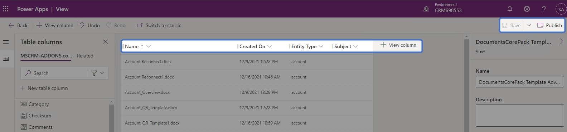Viewport: 567px width, 132px height.
Task: Add a View column from the toolbar
Action: 55,25
